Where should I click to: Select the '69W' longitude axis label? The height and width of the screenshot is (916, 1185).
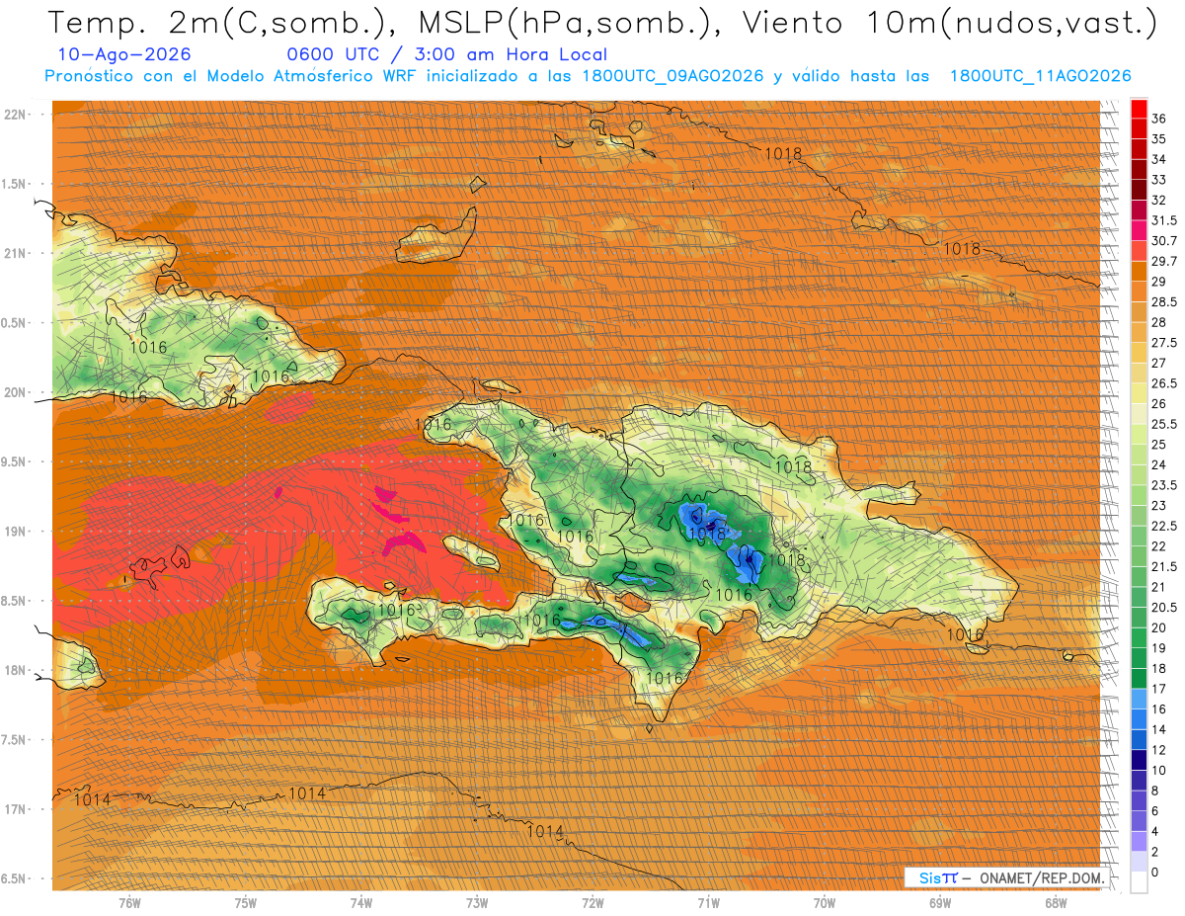(x=940, y=904)
